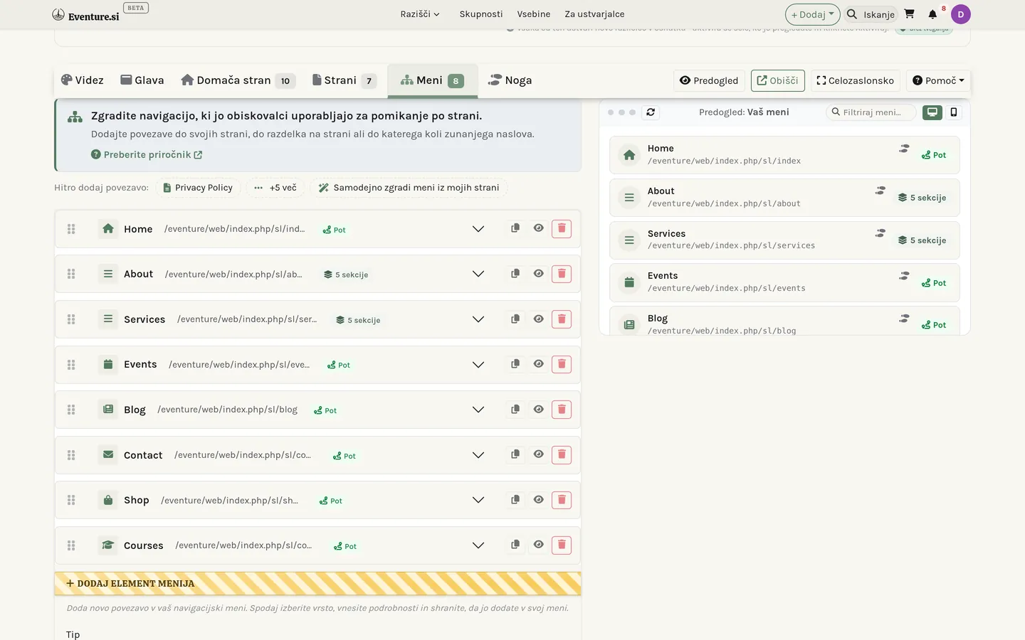Open Vsebine in top navigation
Image resolution: width=1025 pixels, height=640 pixels.
pyautogui.click(x=534, y=14)
